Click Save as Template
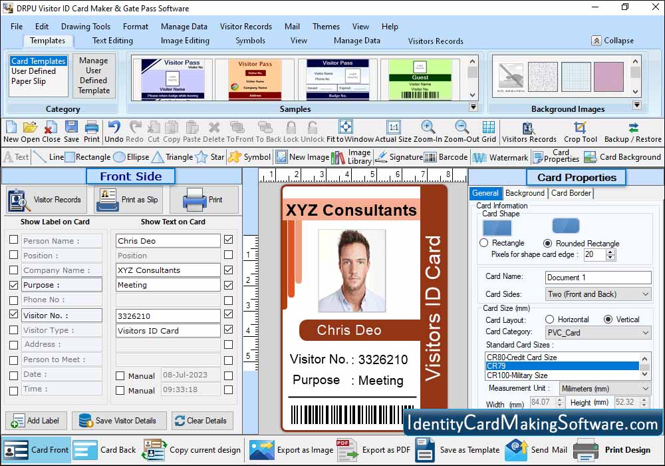This screenshot has width=665, height=466. tap(458, 450)
